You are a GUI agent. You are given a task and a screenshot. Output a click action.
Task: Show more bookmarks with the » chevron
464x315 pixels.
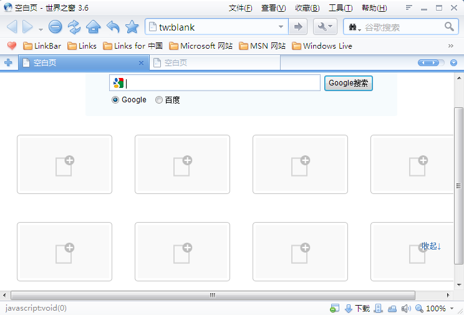pos(451,46)
